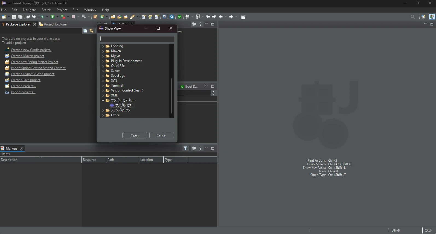This screenshot has width=436, height=234.
Task: Click the Open Perspective icon
Action: point(423,17)
